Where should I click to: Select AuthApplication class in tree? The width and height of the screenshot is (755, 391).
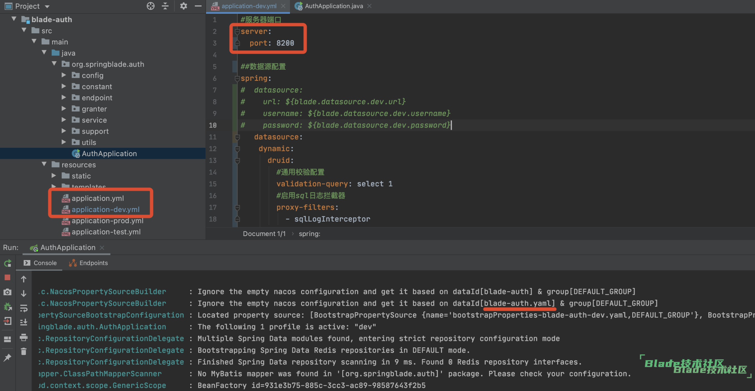click(x=103, y=153)
